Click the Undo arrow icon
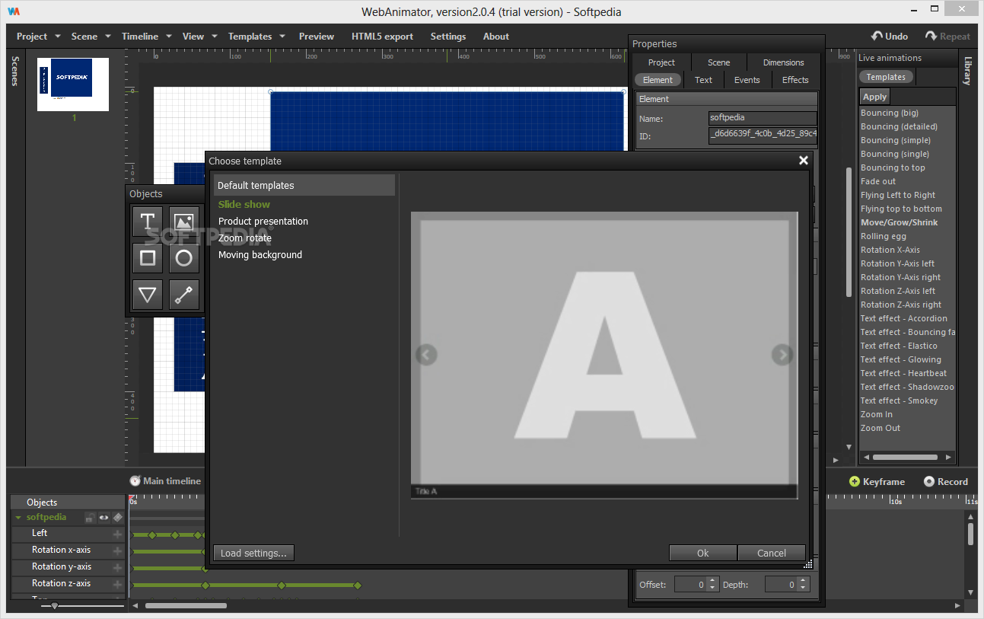 coord(877,36)
